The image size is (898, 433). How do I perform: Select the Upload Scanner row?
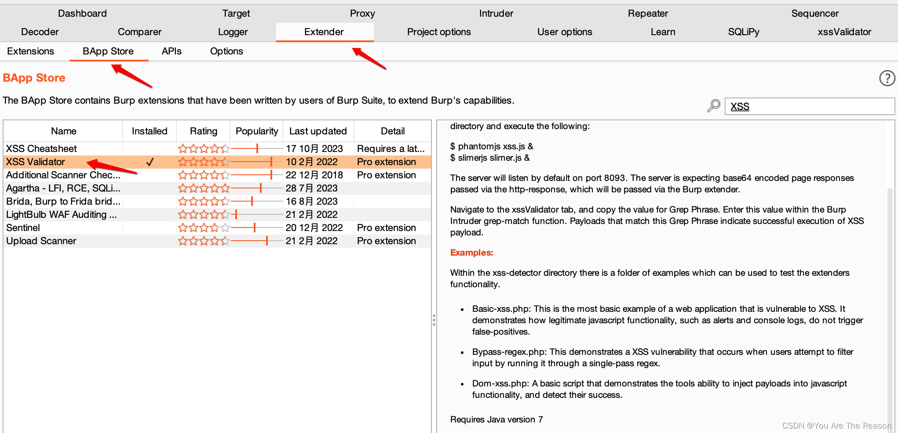[x=217, y=241]
